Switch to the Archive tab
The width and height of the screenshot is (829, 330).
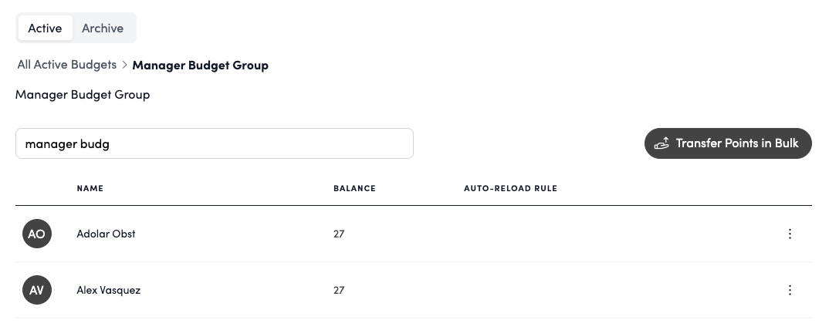click(x=103, y=28)
